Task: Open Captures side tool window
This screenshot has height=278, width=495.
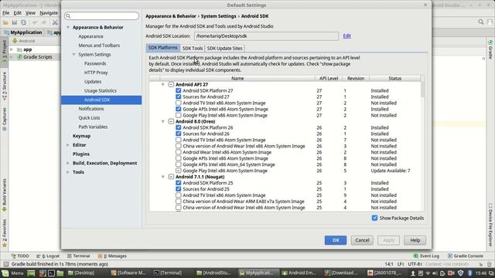Action: 5,119
